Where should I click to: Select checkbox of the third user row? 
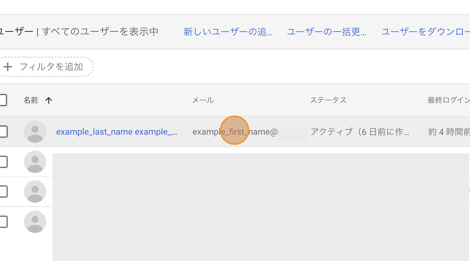(x=3, y=191)
